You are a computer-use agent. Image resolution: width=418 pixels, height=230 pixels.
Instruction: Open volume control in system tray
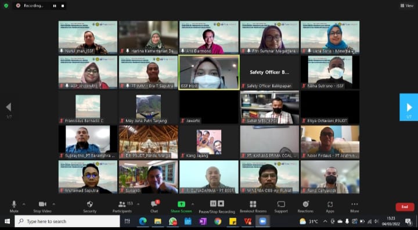point(376,221)
